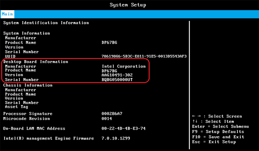The width and height of the screenshot is (259, 151).
Task: Select Serial Number under Desktop Board Information
Action: [22, 80]
